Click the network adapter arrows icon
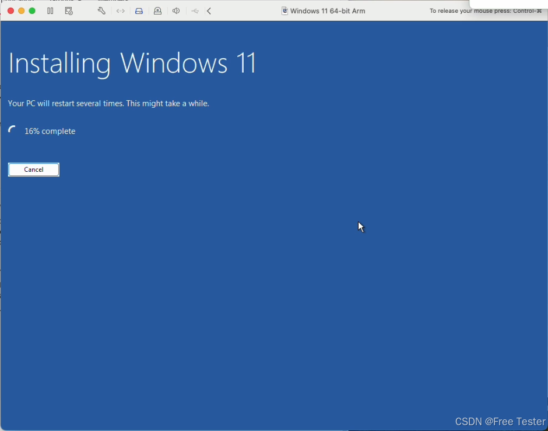This screenshot has width=548, height=431. point(121,11)
